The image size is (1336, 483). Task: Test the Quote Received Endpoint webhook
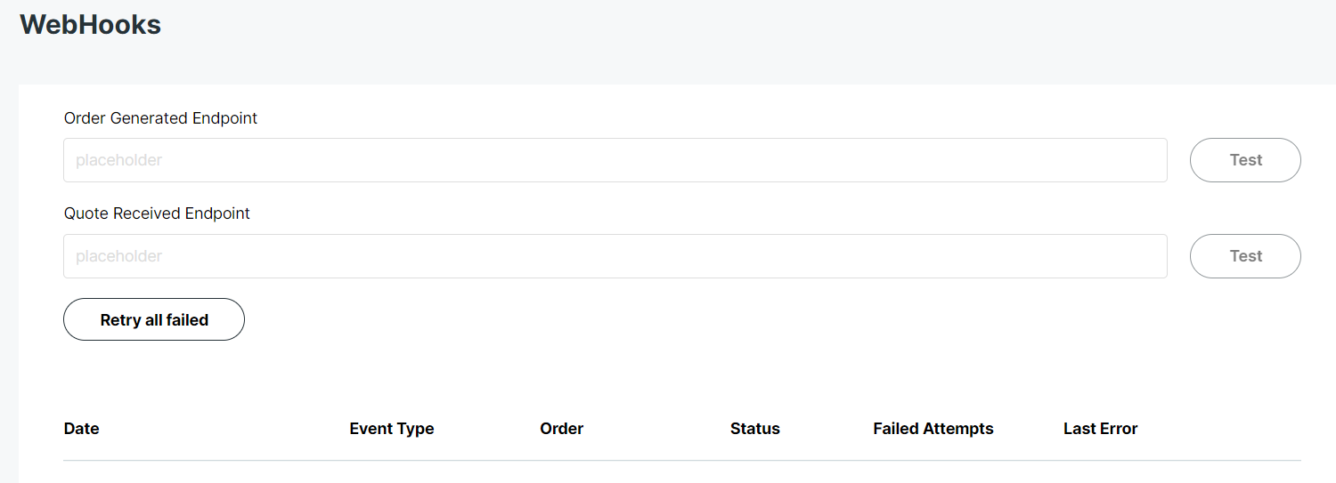(x=1245, y=256)
